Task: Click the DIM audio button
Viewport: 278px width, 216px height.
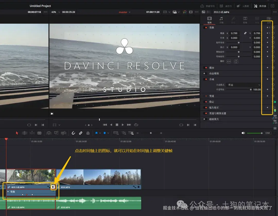Action: [267, 133]
